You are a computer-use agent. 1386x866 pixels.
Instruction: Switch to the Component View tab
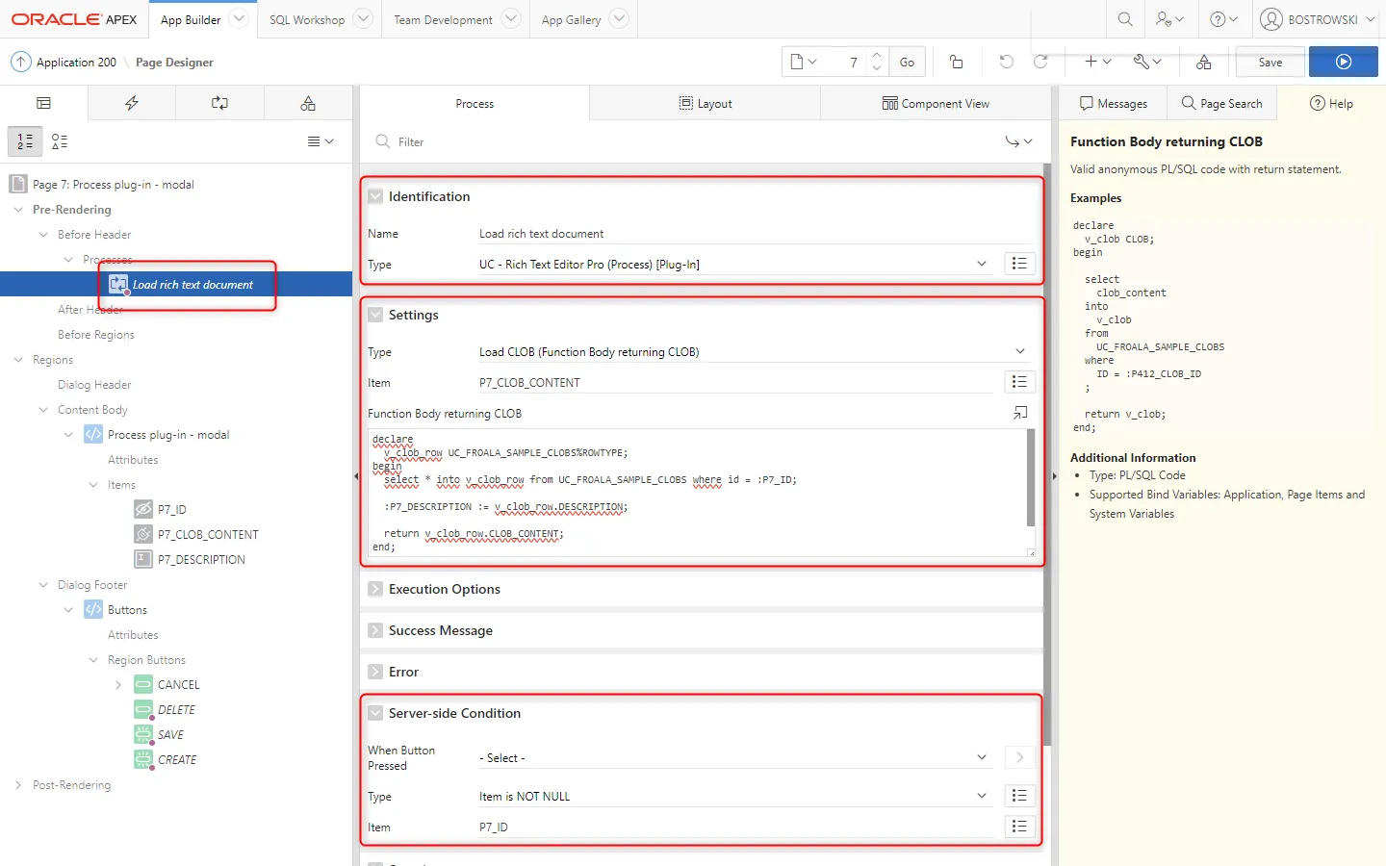point(936,103)
